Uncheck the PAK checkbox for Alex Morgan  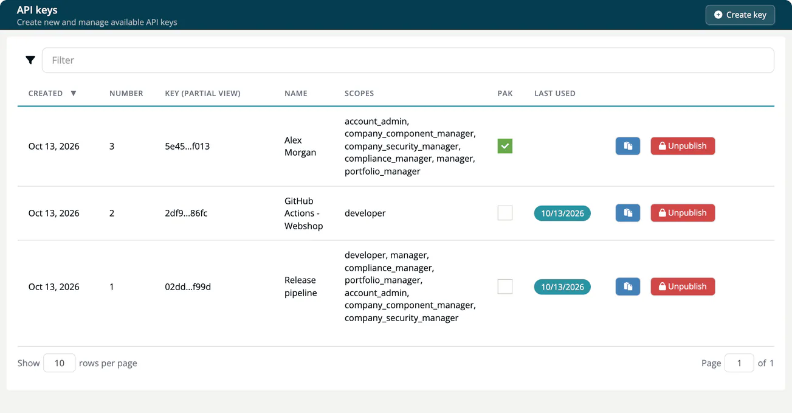pyautogui.click(x=505, y=146)
